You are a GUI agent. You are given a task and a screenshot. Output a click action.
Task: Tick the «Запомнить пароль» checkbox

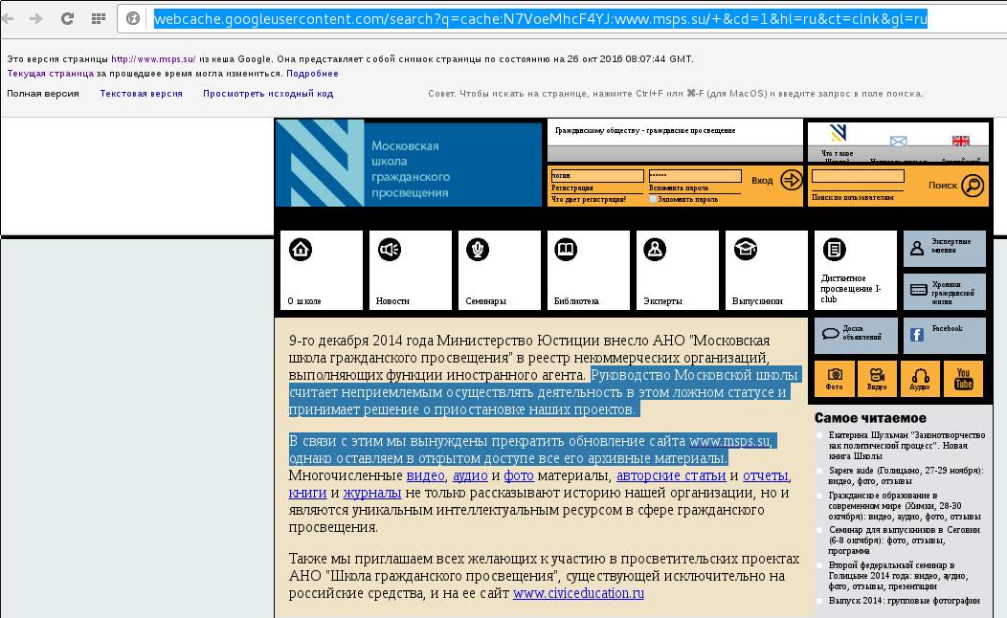(653, 199)
